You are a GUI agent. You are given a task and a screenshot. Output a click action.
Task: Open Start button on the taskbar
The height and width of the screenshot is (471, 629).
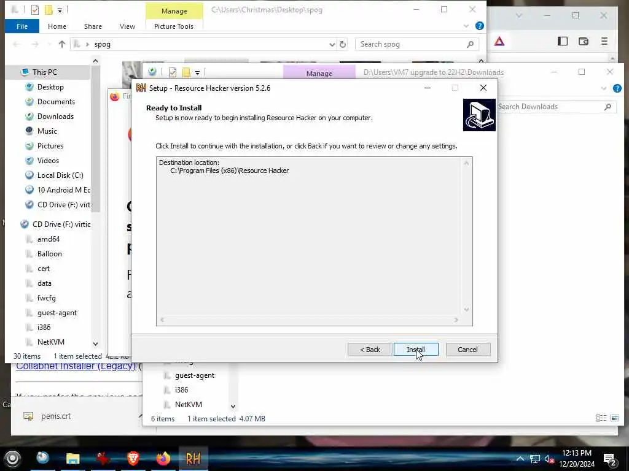click(12, 458)
